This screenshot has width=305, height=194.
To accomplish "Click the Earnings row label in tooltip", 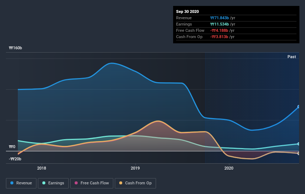I will click(184, 24).
